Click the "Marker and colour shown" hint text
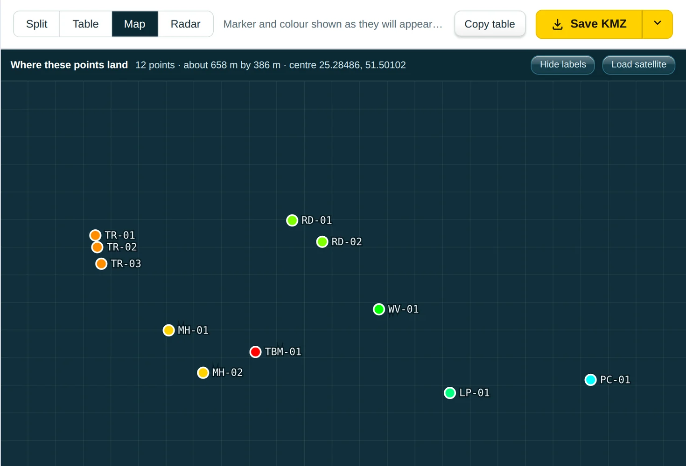The height and width of the screenshot is (466, 686). tap(333, 24)
